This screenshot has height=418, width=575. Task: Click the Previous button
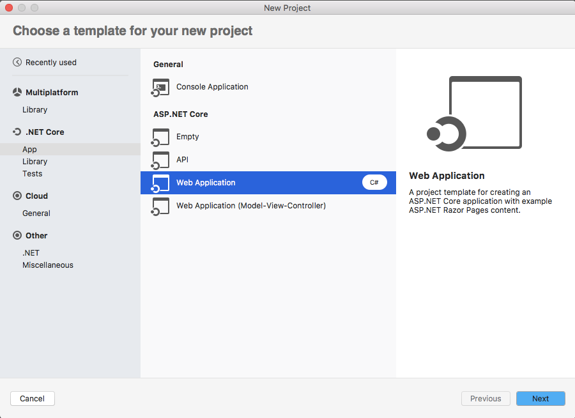pyautogui.click(x=486, y=399)
